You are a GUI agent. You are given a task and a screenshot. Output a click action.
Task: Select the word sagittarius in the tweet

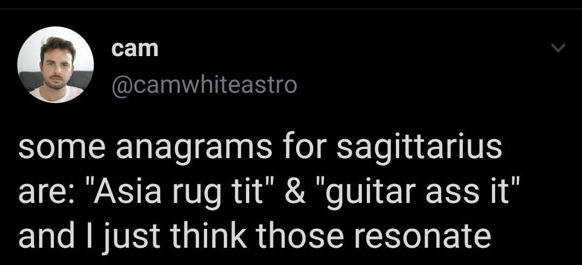click(x=419, y=148)
